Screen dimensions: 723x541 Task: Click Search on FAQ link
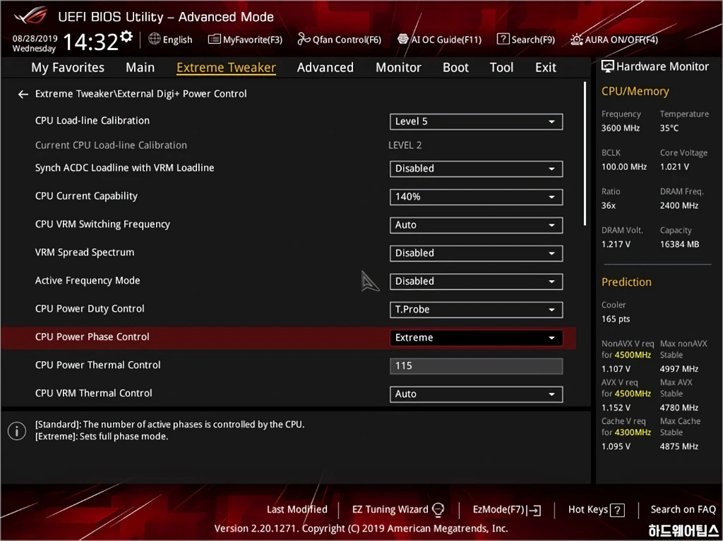[683, 509]
